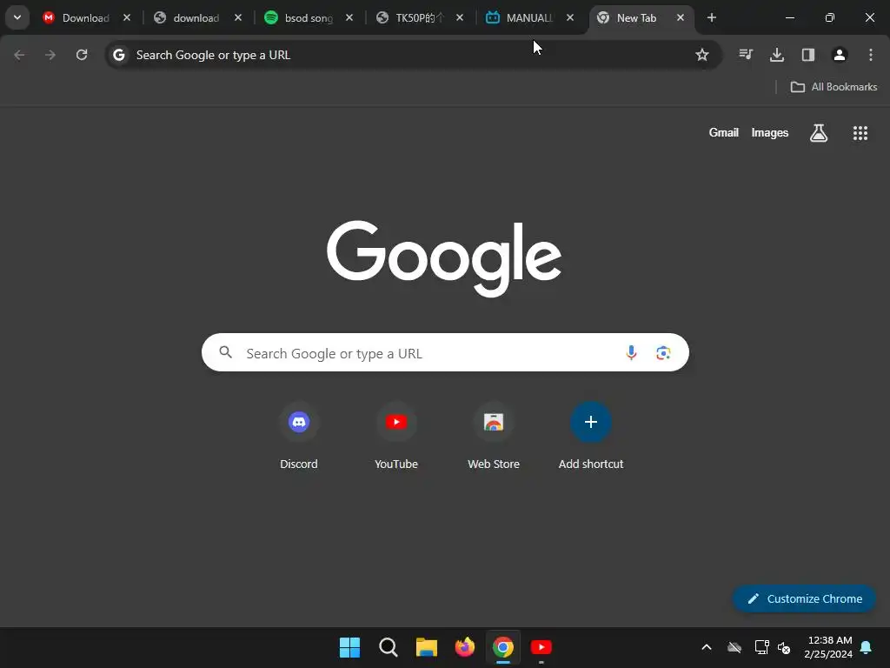Screen dimensions: 890x668
Task: Close the MANUALL tab
Action: coord(570,17)
